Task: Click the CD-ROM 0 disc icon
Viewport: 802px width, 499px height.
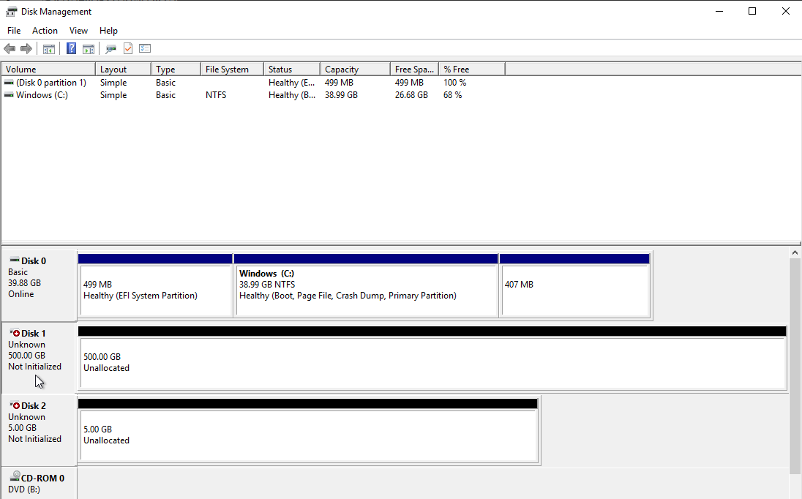Action: click(x=15, y=476)
